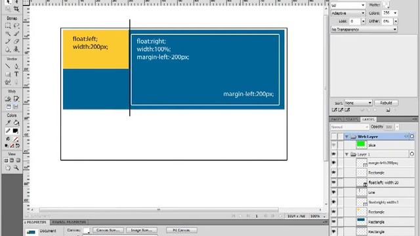Click the Canvas Size button
This screenshot has width=420, height=236.
[108, 230]
